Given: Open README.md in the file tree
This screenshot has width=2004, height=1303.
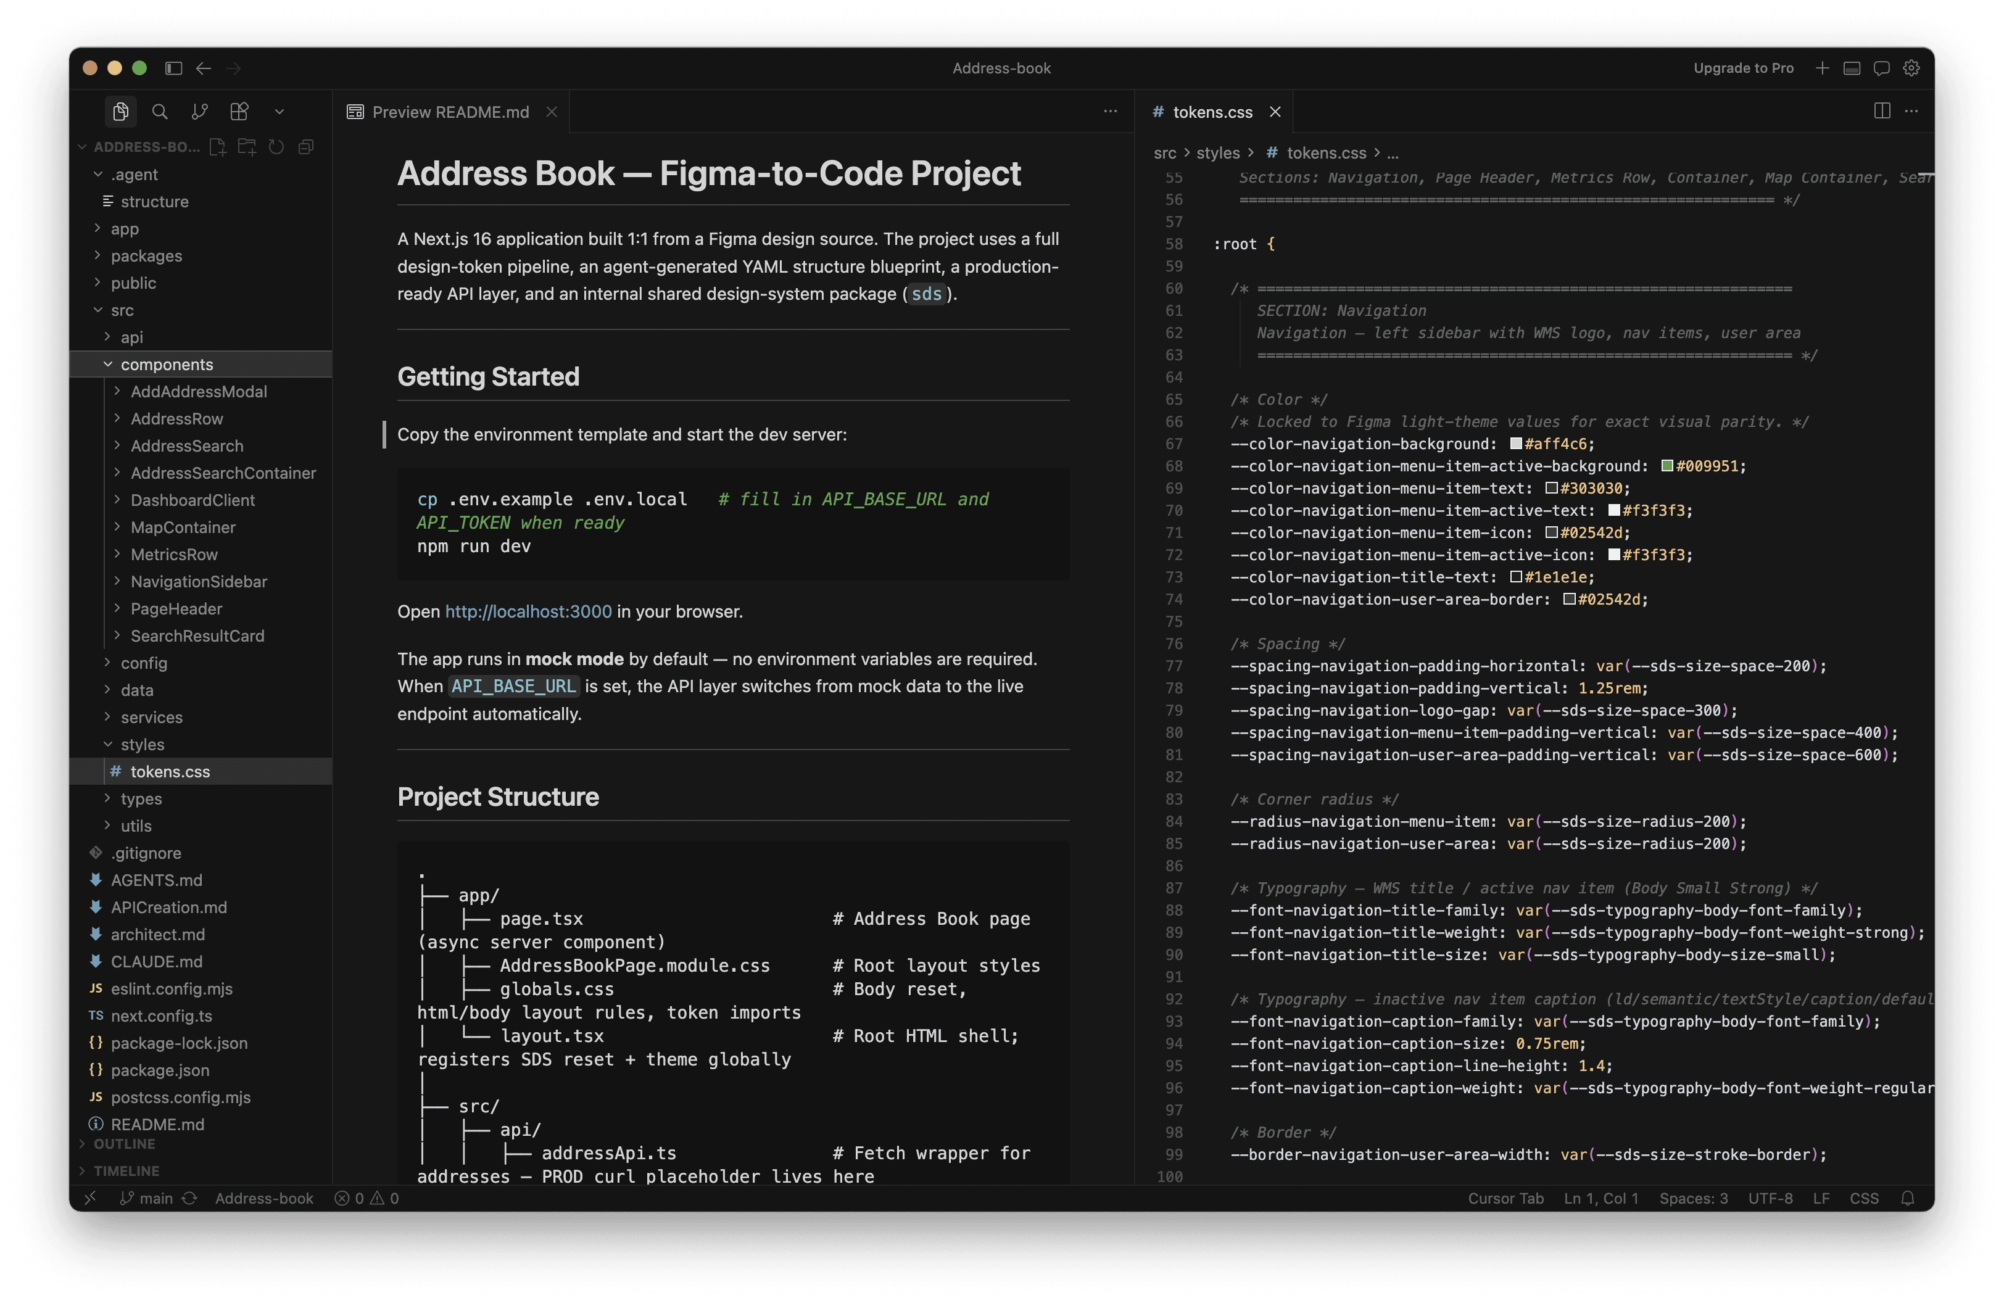Looking at the screenshot, I should 157,1125.
